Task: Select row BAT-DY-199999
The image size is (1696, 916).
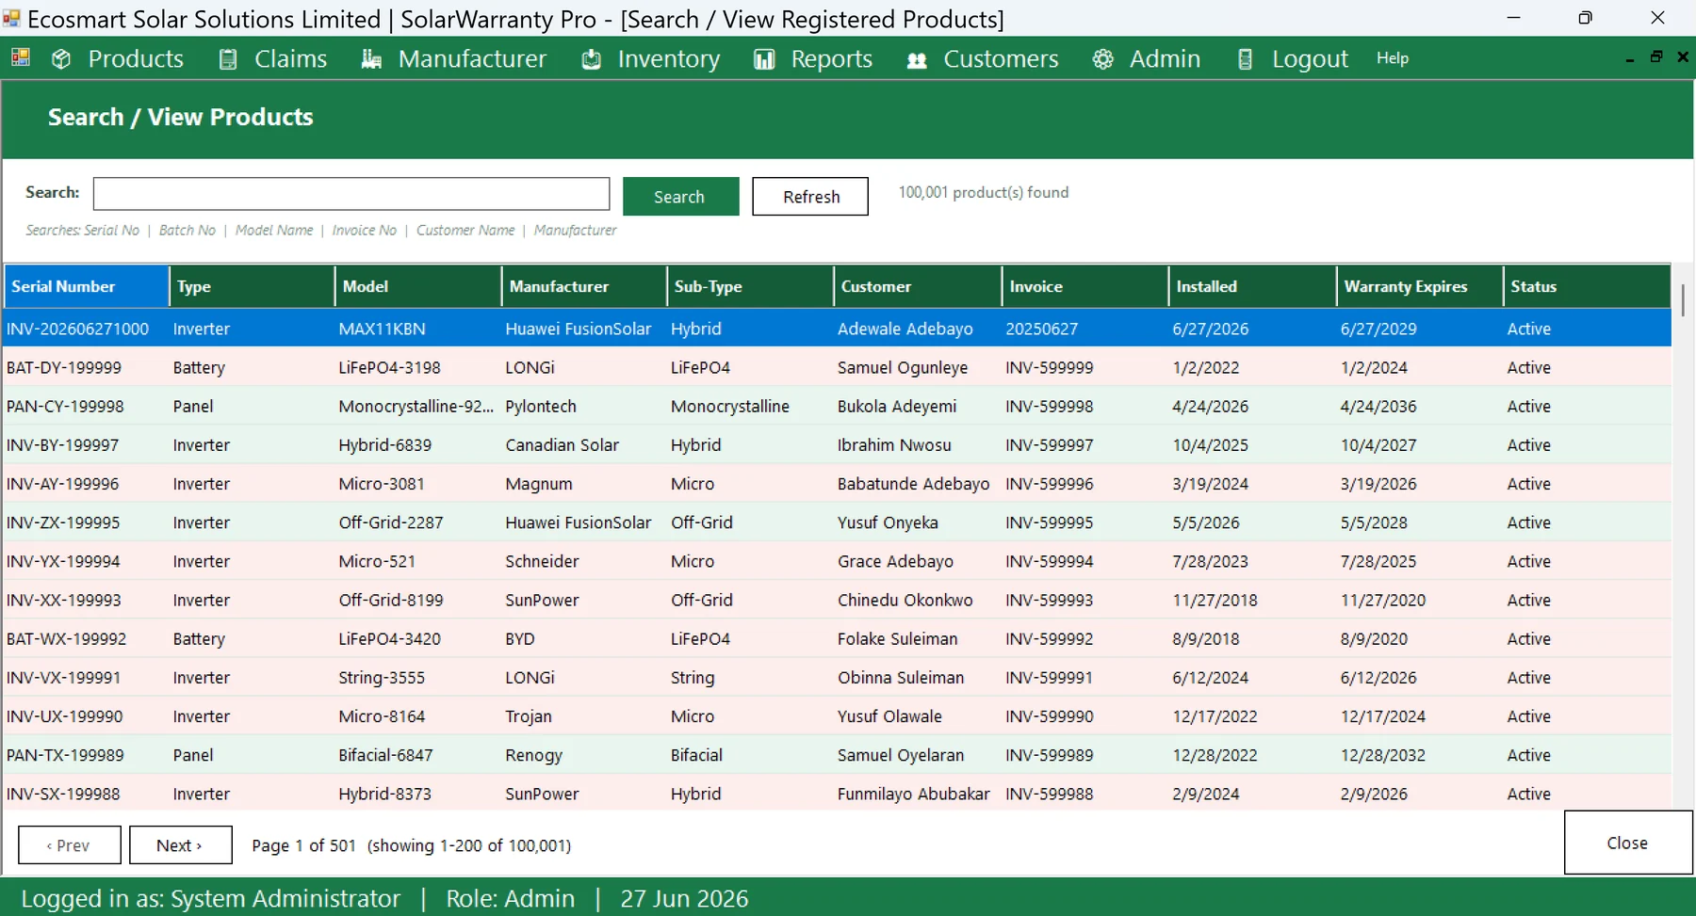Action: pyautogui.click(x=838, y=367)
